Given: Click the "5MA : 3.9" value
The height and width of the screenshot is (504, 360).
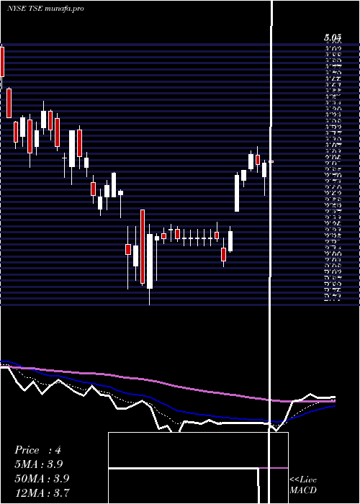Looking at the screenshot, I should pyautogui.click(x=39, y=464).
